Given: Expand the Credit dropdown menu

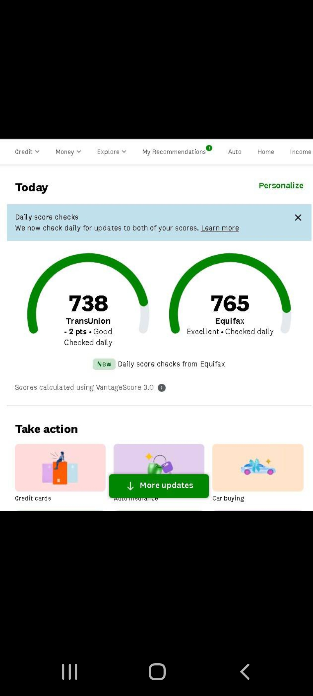Looking at the screenshot, I should (x=27, y=152).
